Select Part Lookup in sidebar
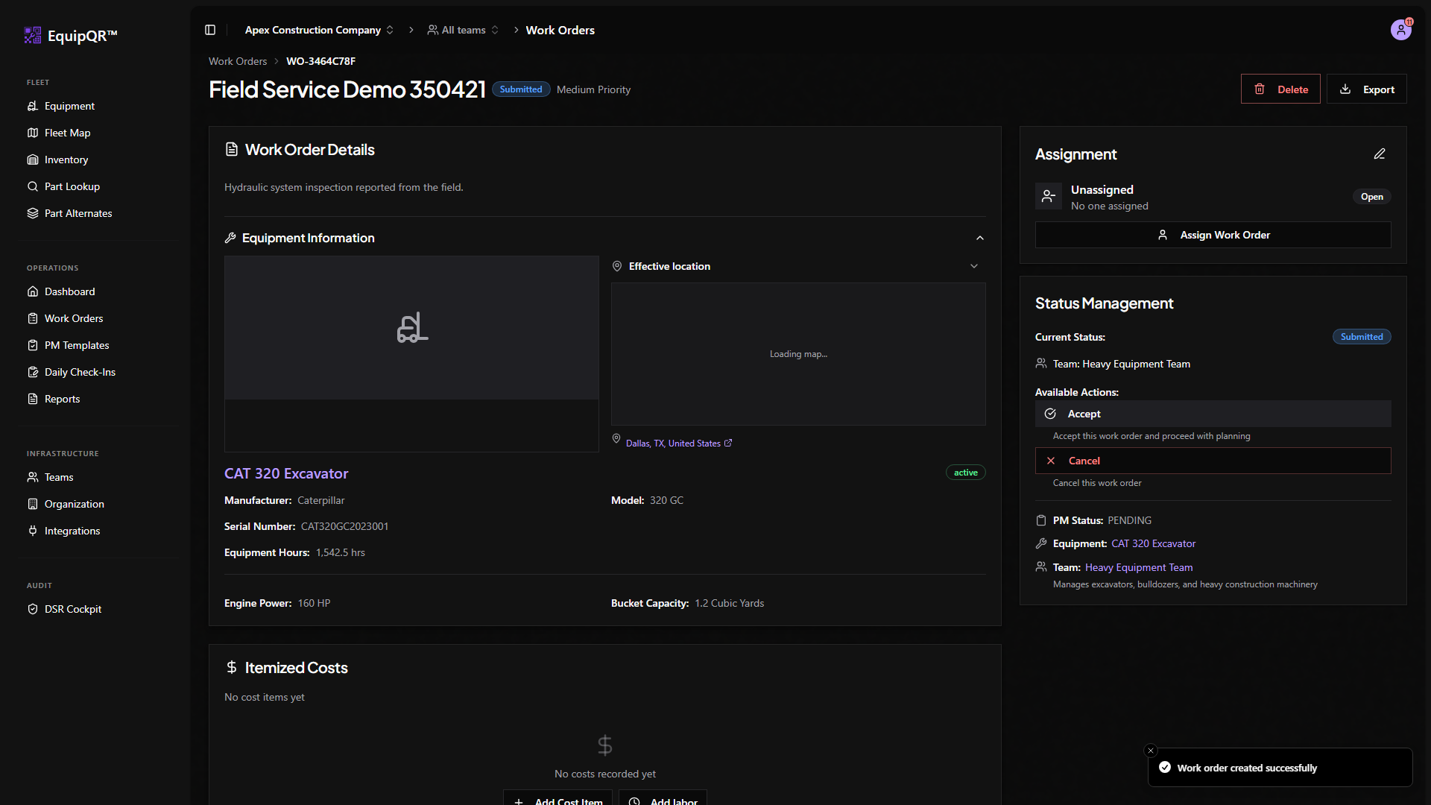 (x=72, y=186)
